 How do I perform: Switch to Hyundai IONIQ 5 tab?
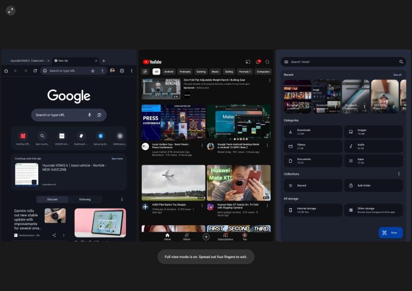[x=26, y=61]
